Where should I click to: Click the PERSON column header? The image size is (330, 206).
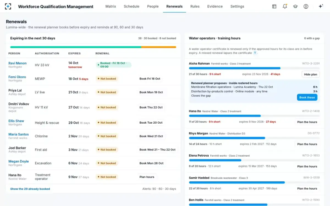pyautogui.click(x=14, y=54)
